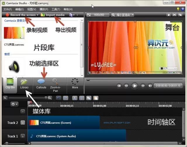Click the 00:00:01;00 ruler mark
Screen dimensions: 187x147
tap(99, 106)
